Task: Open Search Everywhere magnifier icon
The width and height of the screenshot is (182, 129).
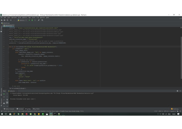Action: point(42,20)
